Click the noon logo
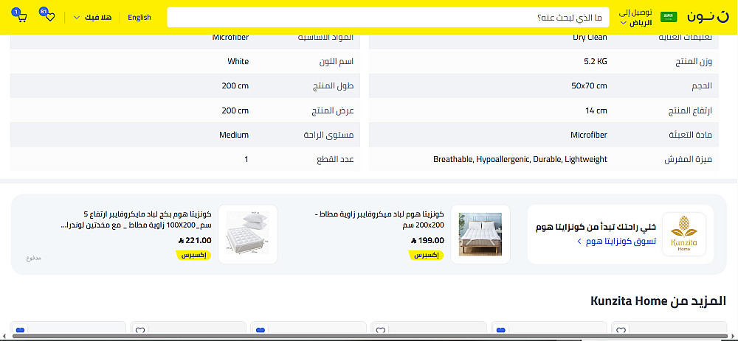The height and width of the screenshot is (341, 738). (708, 17)
